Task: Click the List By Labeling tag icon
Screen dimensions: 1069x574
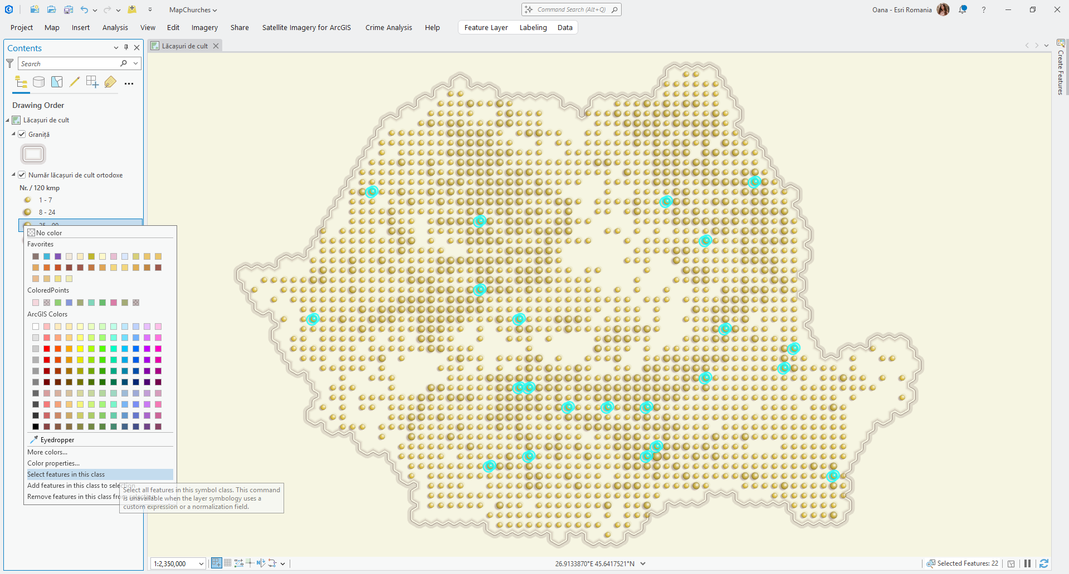Action: coord(110,82)
